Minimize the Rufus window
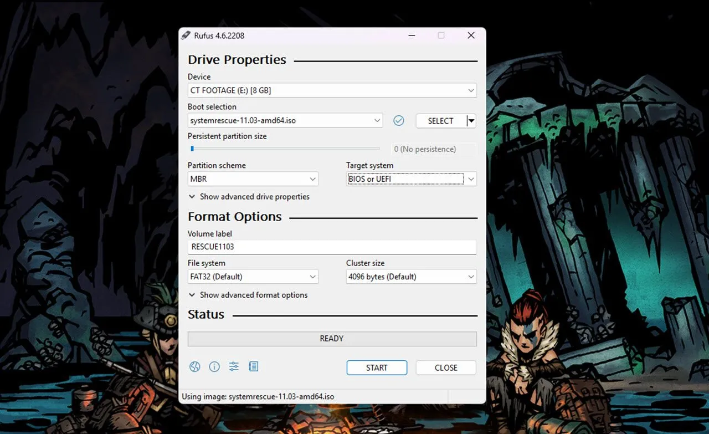Viewport: 709px width, 434px height. tap(412, 35)
